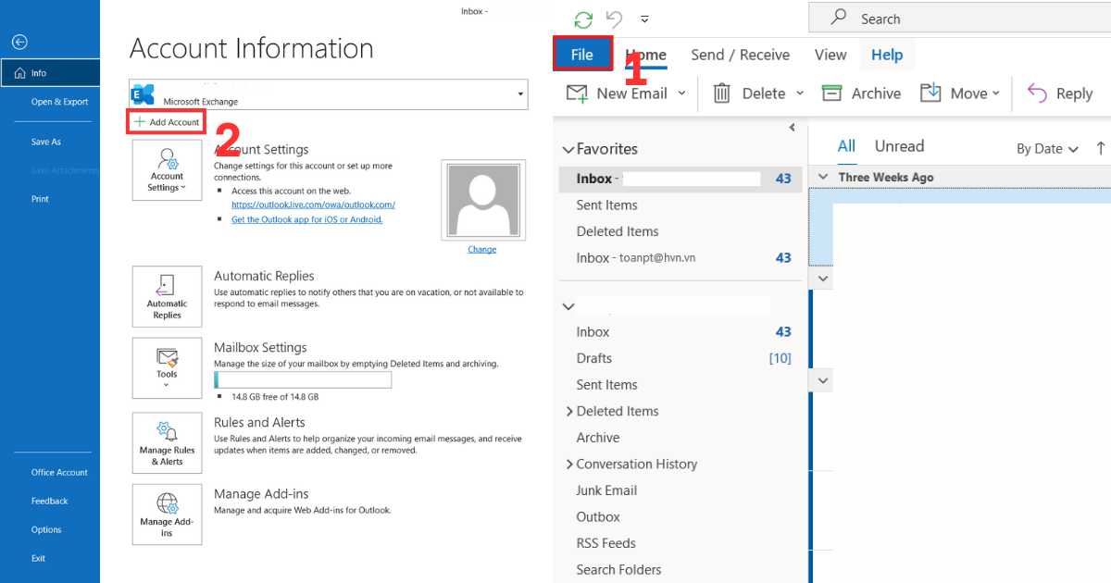Open the File tab

click(582, 55)
